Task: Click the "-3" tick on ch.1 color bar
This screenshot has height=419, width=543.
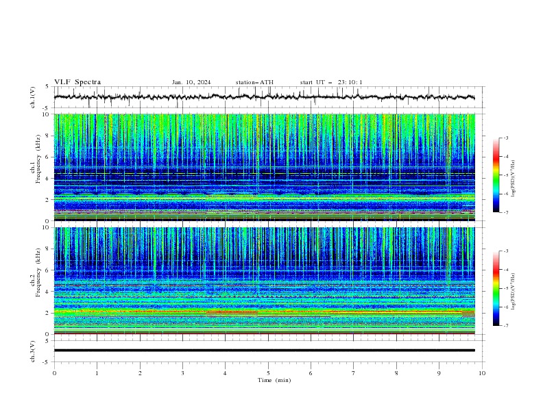Action: pos(506,138)
